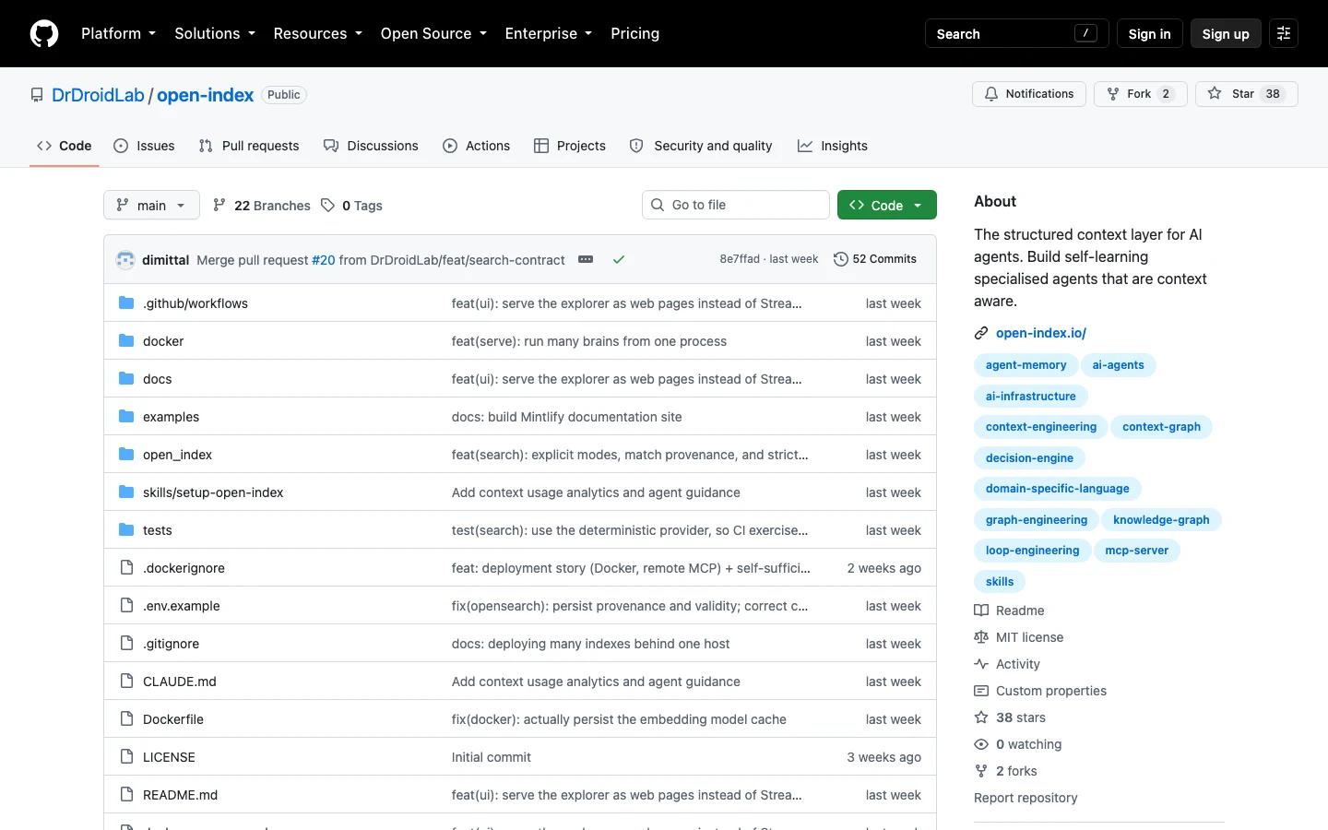Click the Sign up button

[1226, 33]
